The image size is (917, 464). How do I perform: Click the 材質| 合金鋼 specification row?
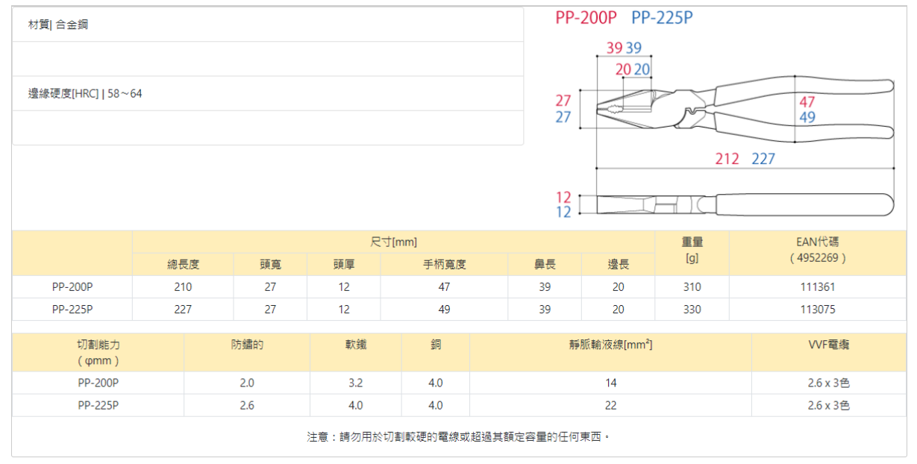268,25
